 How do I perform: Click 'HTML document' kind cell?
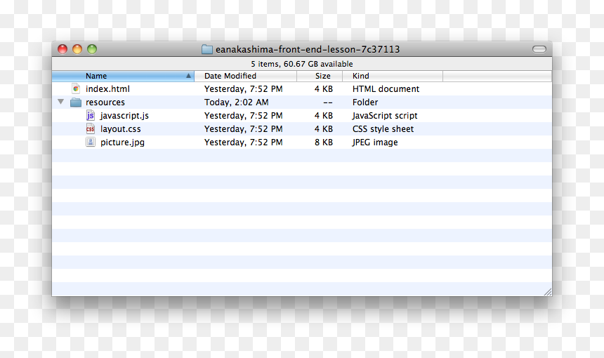pyautogui.click(x=386, y=89)
